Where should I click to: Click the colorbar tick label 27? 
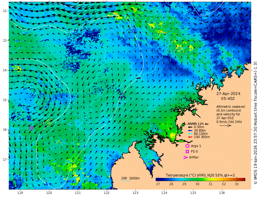point(158,184)
